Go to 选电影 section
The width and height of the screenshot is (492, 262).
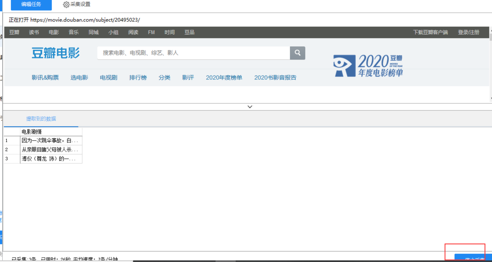79,77
